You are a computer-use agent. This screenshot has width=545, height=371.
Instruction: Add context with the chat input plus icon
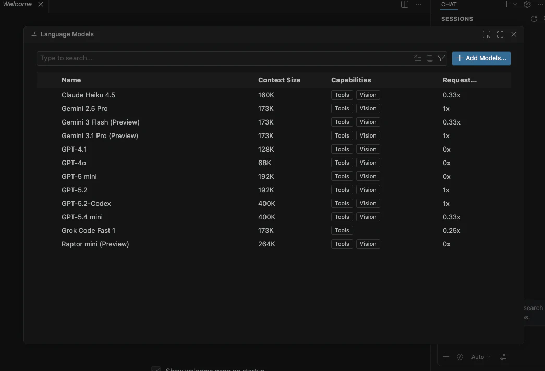point(446,357)
